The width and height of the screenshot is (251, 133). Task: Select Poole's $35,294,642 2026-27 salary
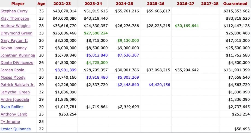click(x=187, y=70)
